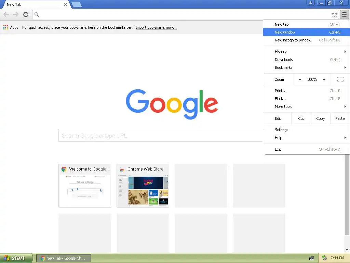Select New tab menu entry
350x263 pixels.
(306, 24)
